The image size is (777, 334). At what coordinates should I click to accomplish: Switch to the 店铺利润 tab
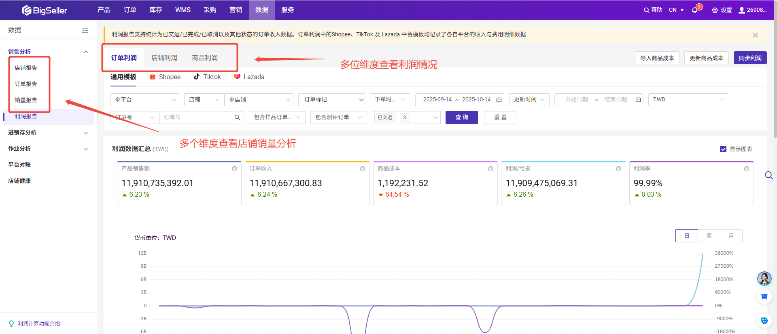[164, 58]
